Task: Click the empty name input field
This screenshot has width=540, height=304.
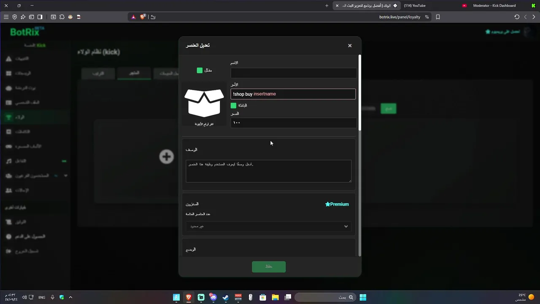Action: click(x=293, y=73)
